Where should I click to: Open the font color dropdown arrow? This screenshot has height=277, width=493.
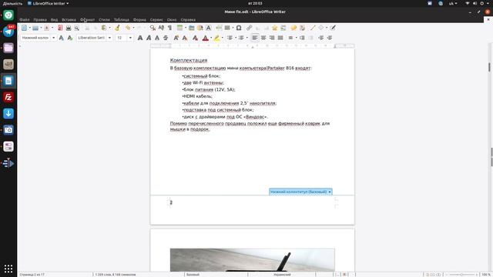pyautogui.click(x=211, y=38)
